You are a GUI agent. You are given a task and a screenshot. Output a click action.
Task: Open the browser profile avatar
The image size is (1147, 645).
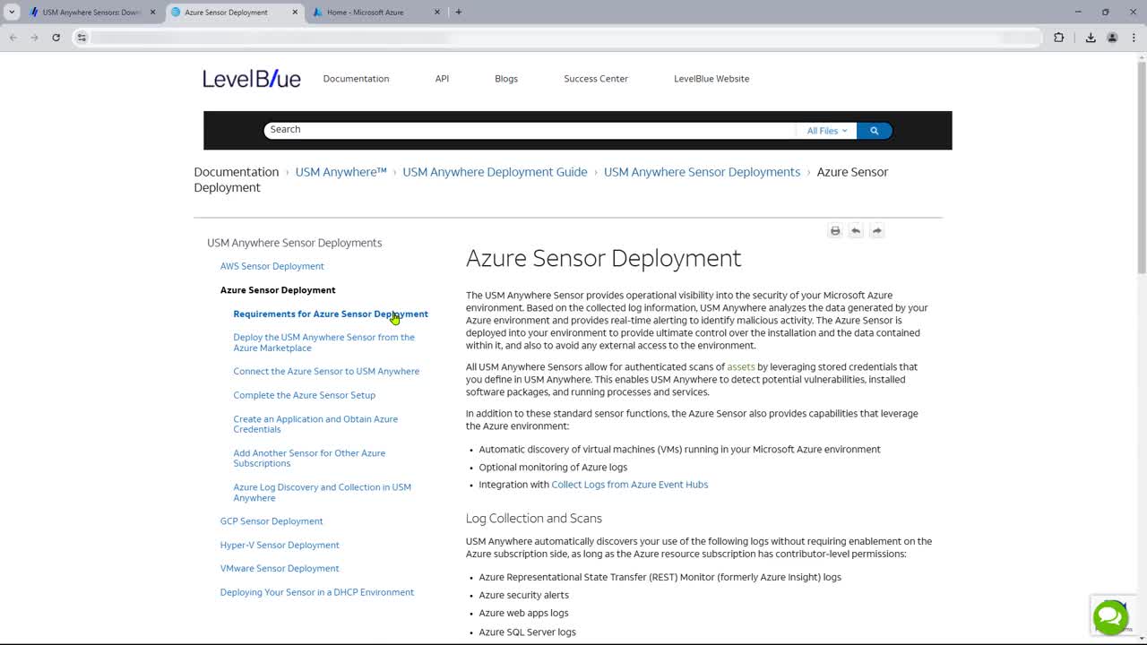point(1112,38)
